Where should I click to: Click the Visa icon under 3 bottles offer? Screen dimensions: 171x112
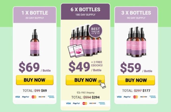click(119, 97)
